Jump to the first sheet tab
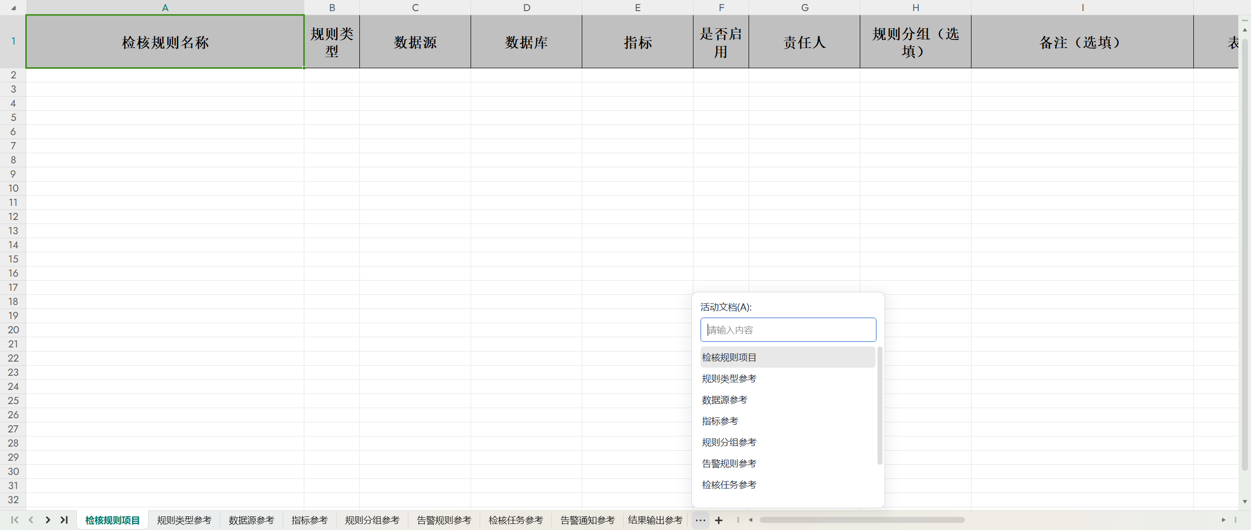This screenshot has width=1251, height=530. pyautogui.click(x=15, y=520)
